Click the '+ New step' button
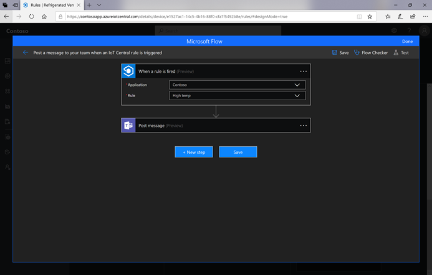Image resolution: width=432 pixels, height=275 pixels. click(x=194, y=152)
